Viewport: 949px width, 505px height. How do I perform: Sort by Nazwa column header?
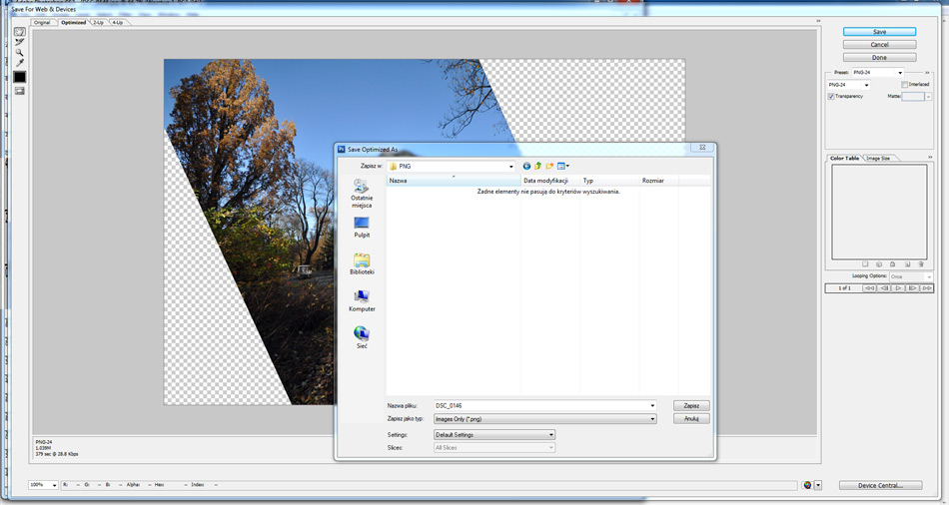click(x=454, y=181)
